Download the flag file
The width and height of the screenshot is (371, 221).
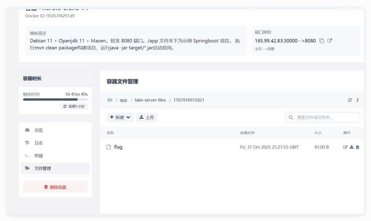click(x=351, y=147)
